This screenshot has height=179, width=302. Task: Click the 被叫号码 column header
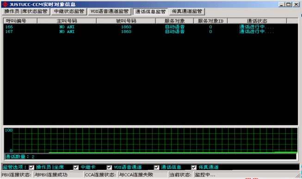click(126, 21)
